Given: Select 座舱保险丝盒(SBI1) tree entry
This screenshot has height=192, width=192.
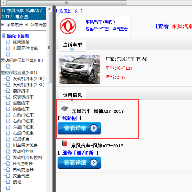Looking at the screenshot, I should (x=19, y=73).
